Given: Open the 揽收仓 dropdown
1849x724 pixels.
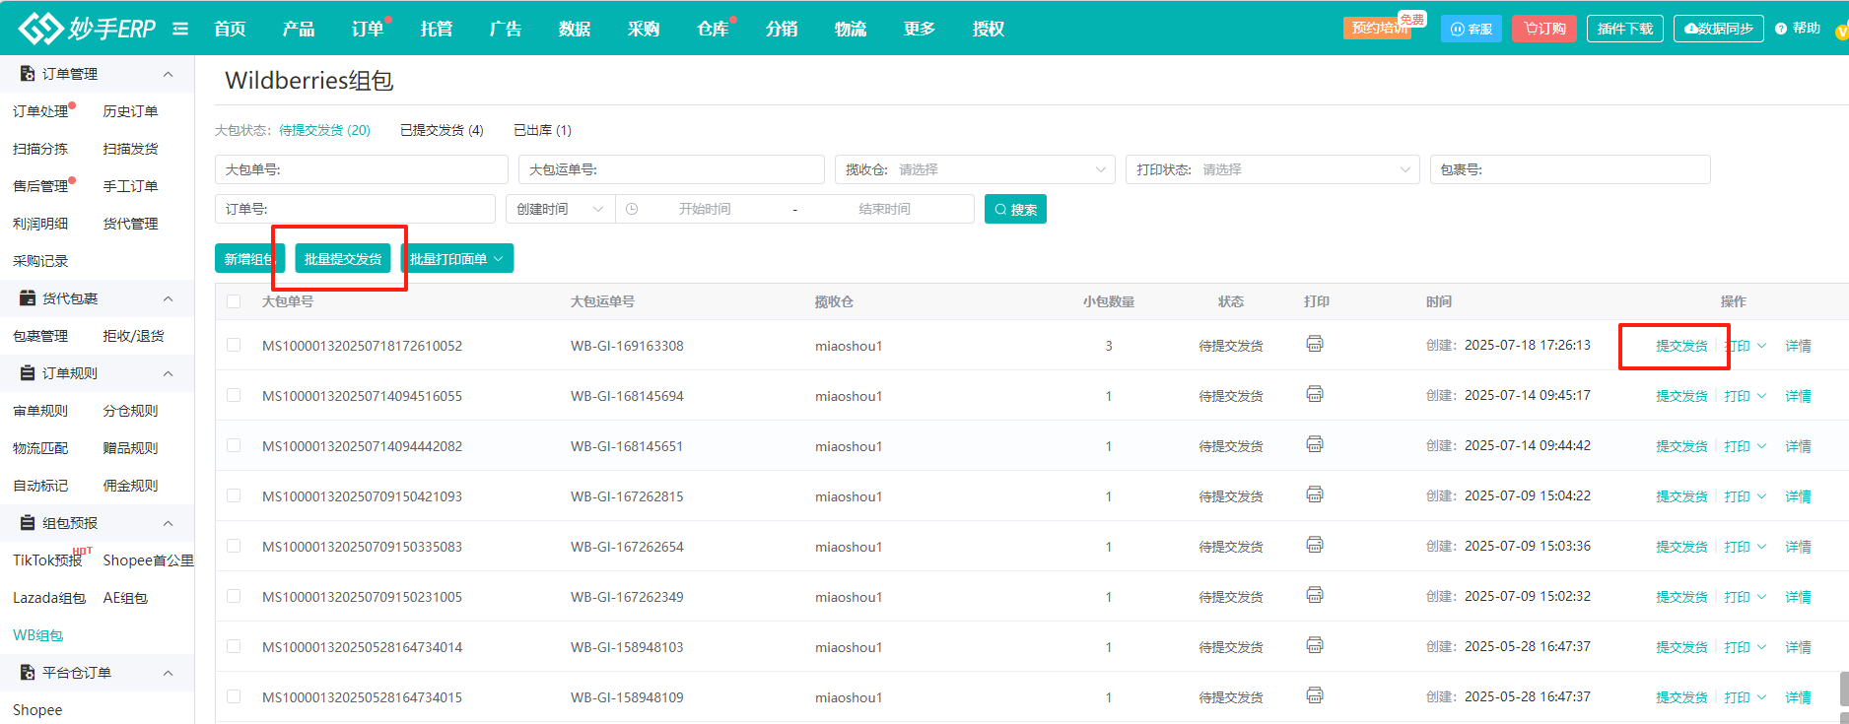Looking at the screenshot, I should tap(974, 169).
